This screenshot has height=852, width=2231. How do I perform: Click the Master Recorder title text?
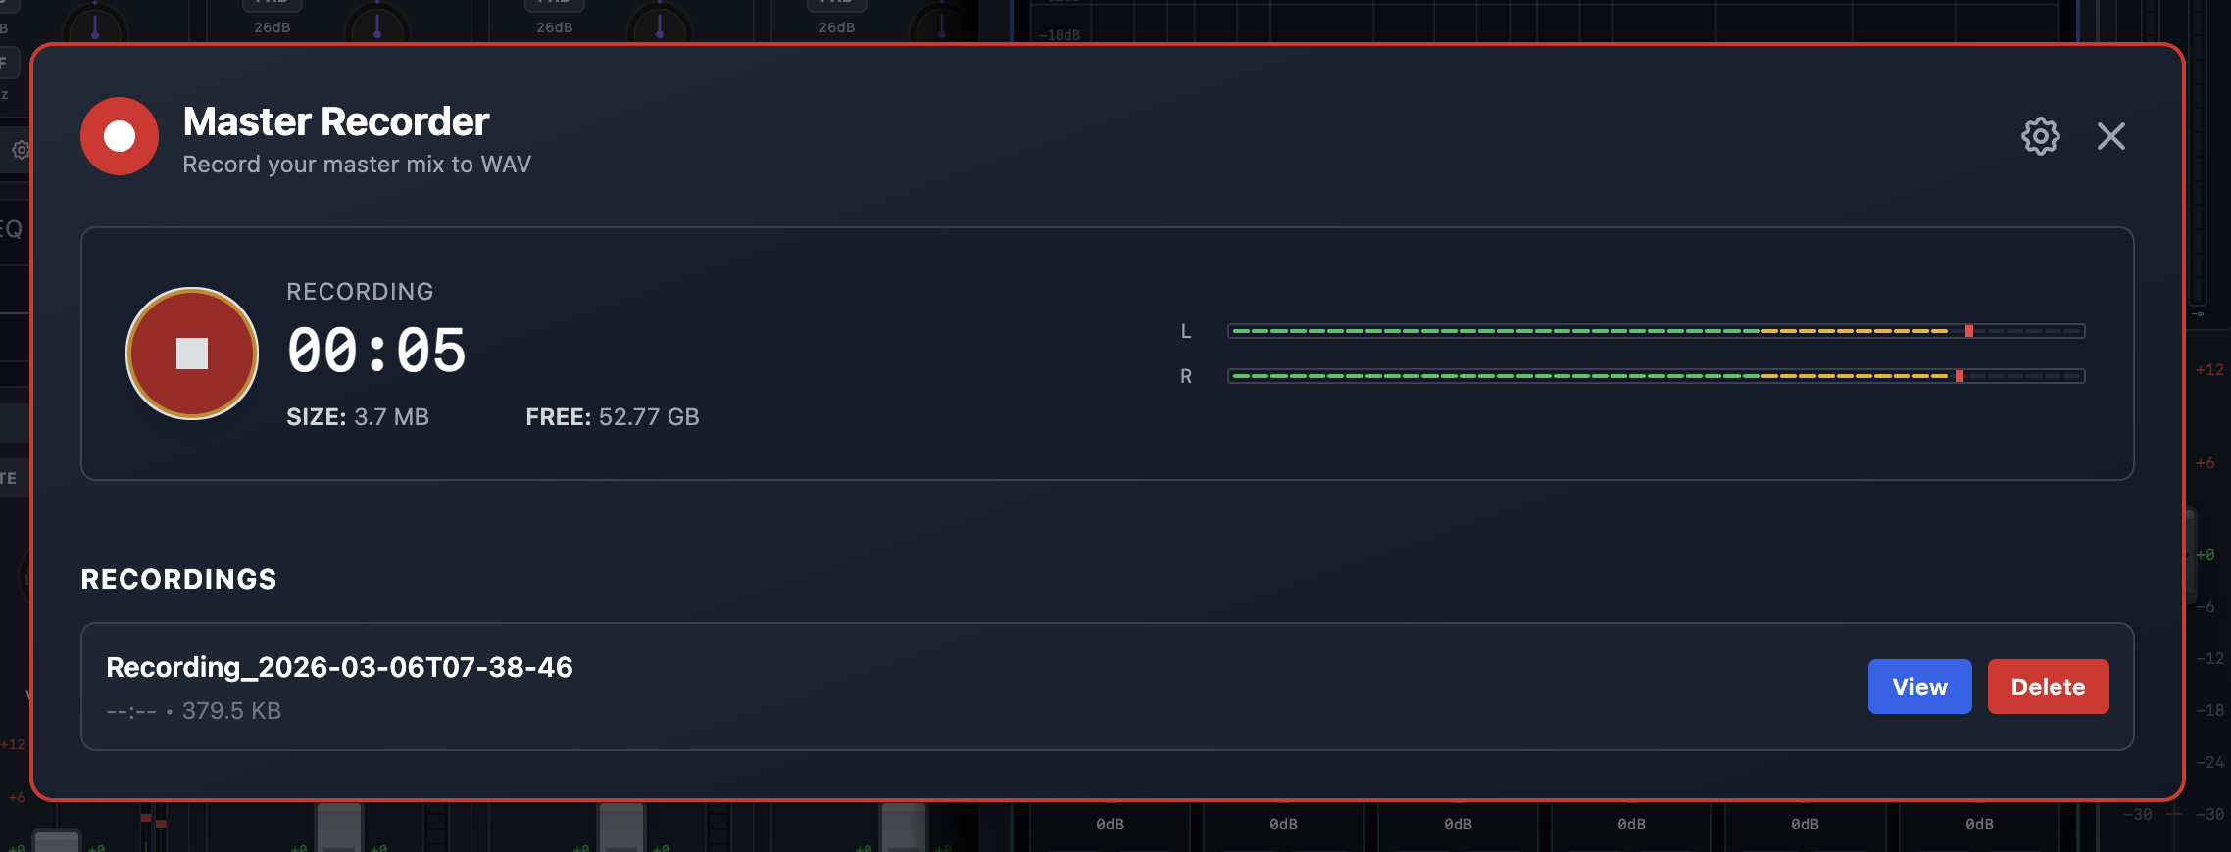335,122
